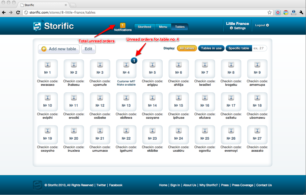Open the unread orders badge on table 4
The width and height of the screenshot is (306, 195).
[x=134, y=60]
